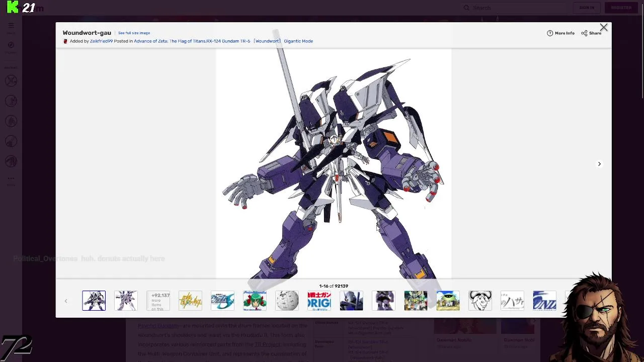Viewport: 644px width, 362px height.
Task: Go to next image with right chevron
Action: click(599, 164)
